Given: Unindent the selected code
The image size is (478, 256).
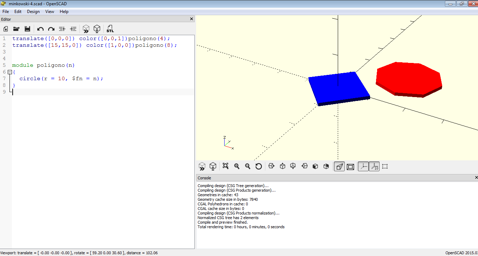Looking at the screenshot, I should (62, 29).
